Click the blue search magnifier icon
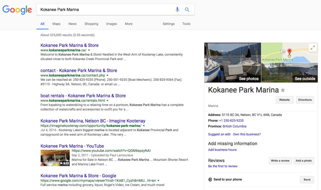Screen dimensions: 321x190 pos(187,9)
